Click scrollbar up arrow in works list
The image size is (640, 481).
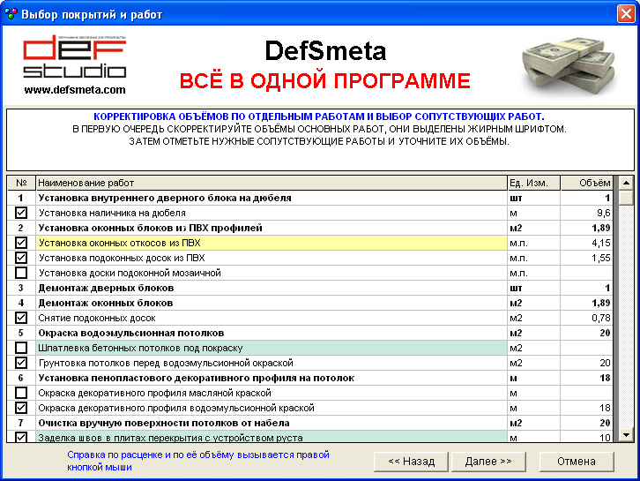click(x=626, y=184)
